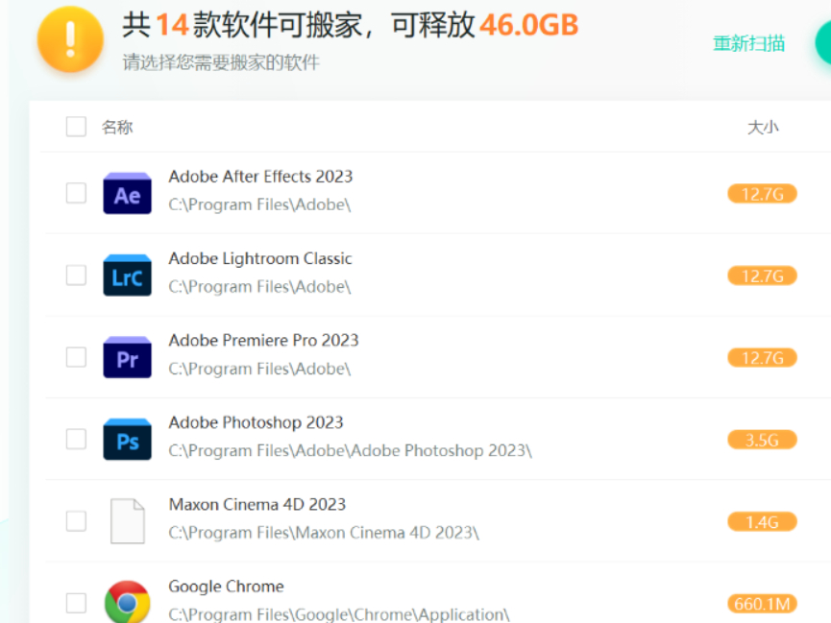This screenshot has width=831, height=623.
Task: Click the 名称 column header
Action: [x=117, y=127]
